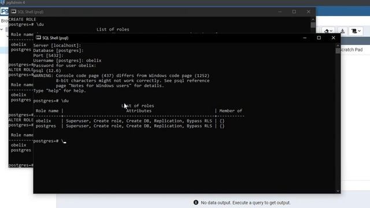Screen dimensions: 370x208
Task: Minimize the back SQL Shell window
Action: [x=280, y=12]
